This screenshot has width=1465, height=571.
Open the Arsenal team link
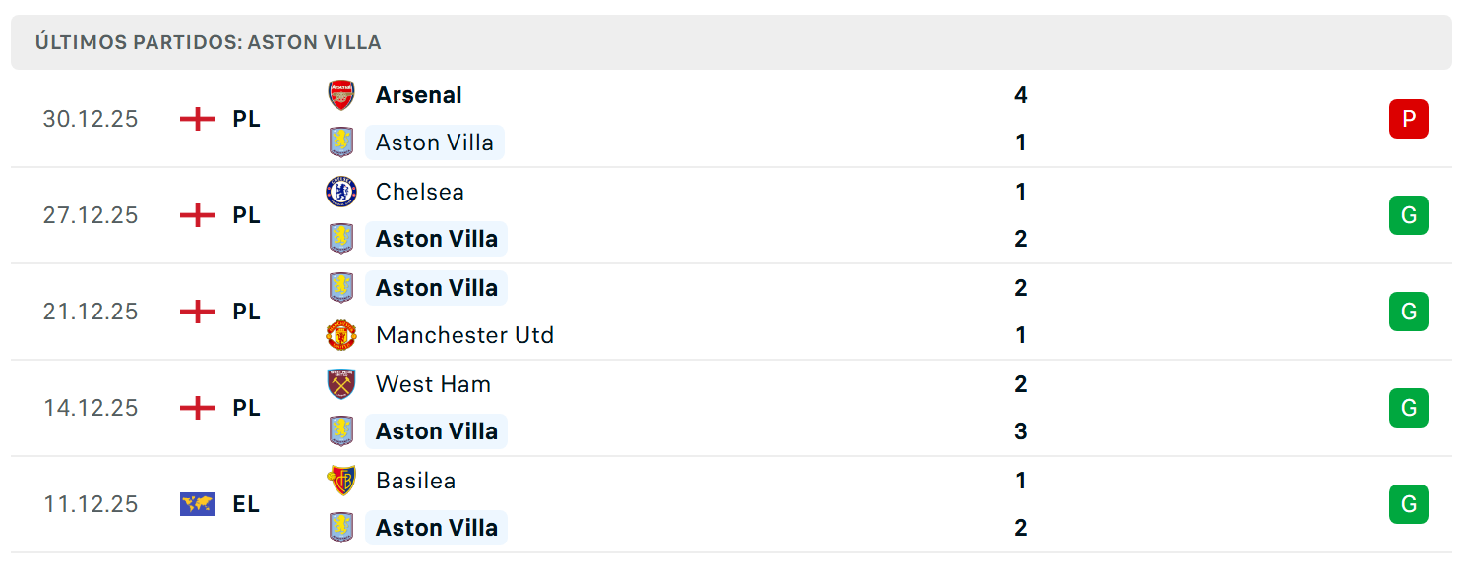[x=419, y=95]
